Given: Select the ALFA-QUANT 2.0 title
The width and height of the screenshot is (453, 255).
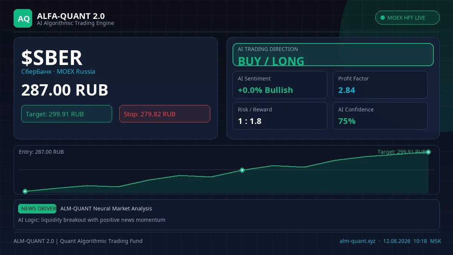Looking at the screenshot, I should 71,16.
